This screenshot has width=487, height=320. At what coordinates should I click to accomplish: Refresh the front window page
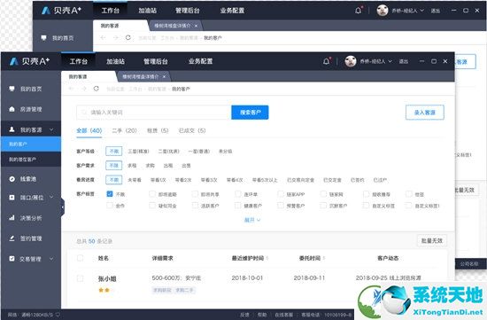(x=97, y=89)
